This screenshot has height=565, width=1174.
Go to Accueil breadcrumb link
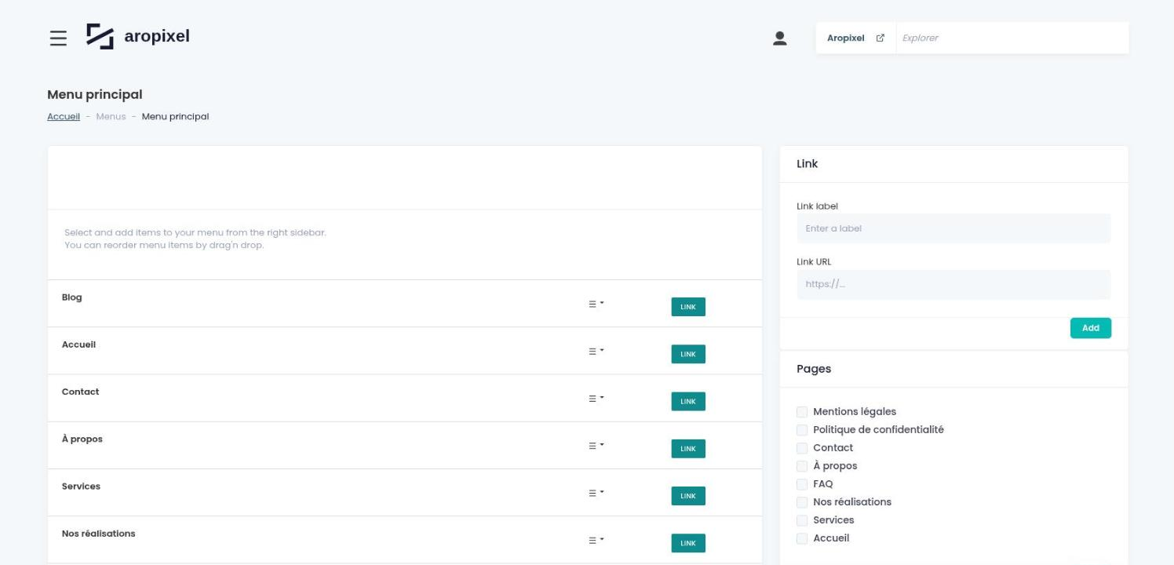click(x=64, y=116)
